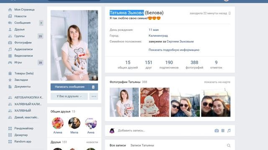Click the Друзья person icon

tap(10, 30)
